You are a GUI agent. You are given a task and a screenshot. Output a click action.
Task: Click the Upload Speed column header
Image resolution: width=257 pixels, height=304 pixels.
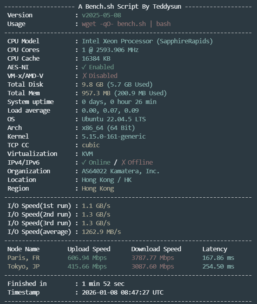point(89,249)
